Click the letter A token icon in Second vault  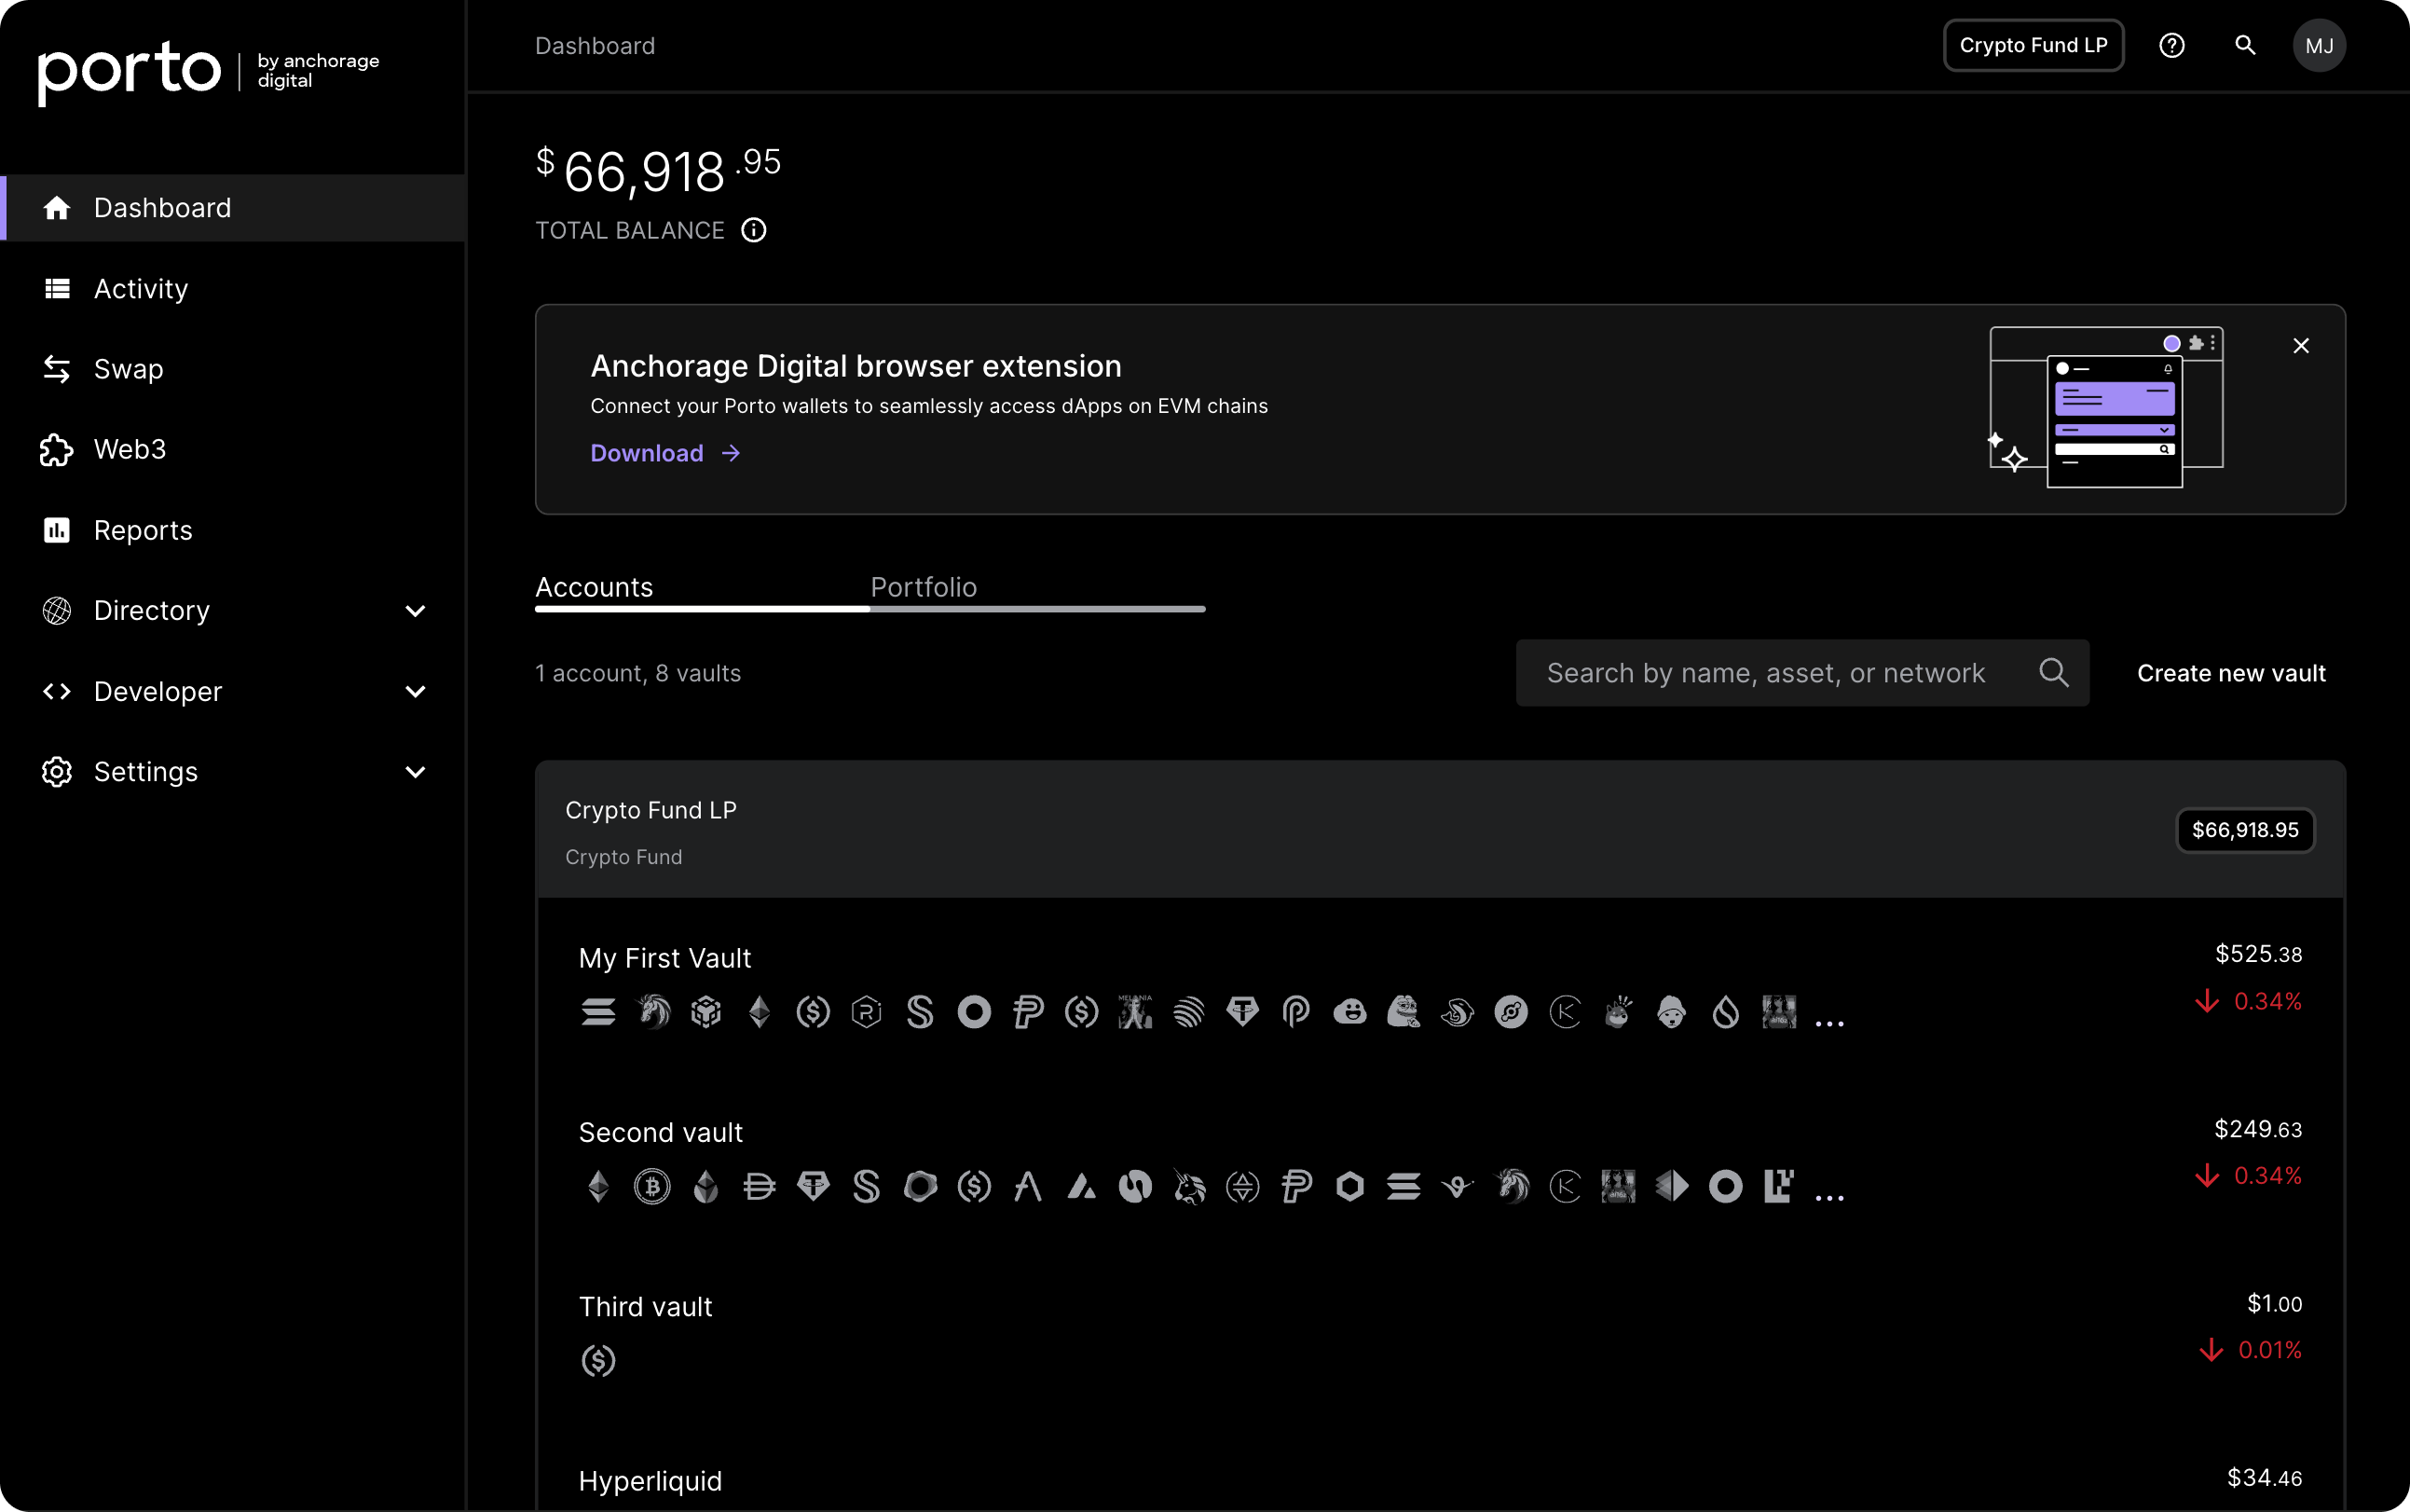[1028, 1187]
